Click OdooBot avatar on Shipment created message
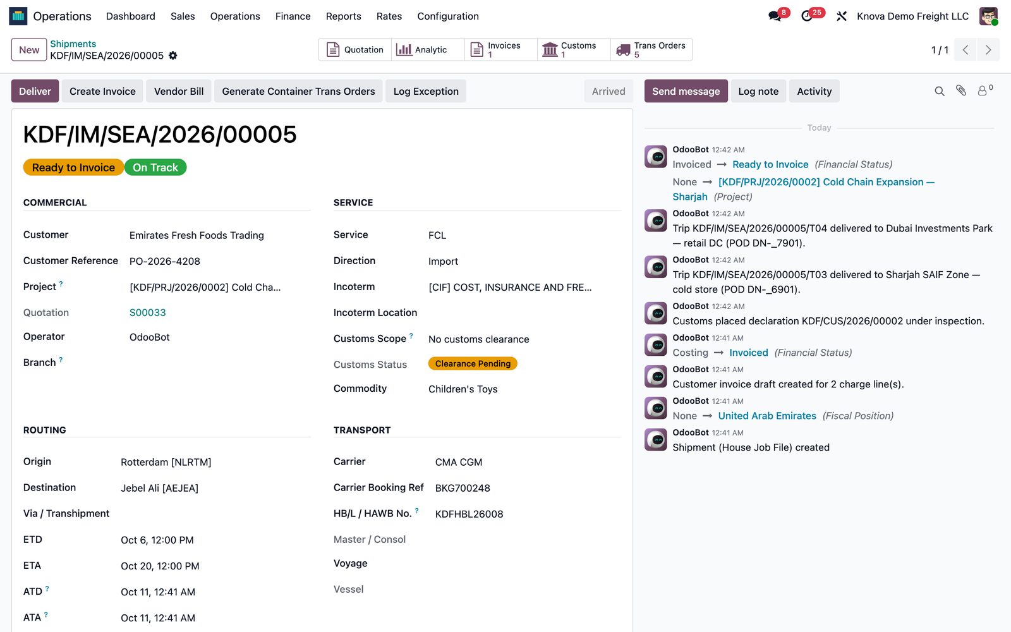The height and width of the screenshot is (632, 1011). click(655, 440)
